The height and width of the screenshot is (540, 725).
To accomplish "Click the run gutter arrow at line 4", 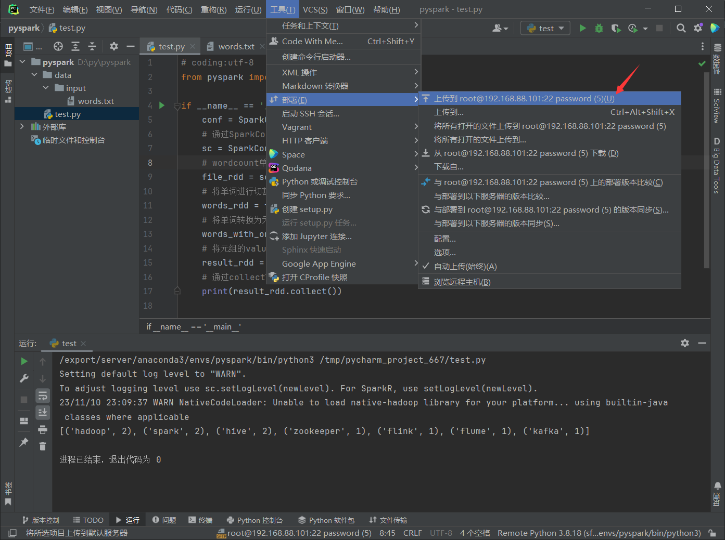I will pos(162,106).
